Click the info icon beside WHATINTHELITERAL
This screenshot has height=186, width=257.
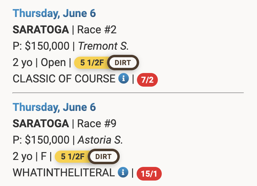(x=123, y=172)
